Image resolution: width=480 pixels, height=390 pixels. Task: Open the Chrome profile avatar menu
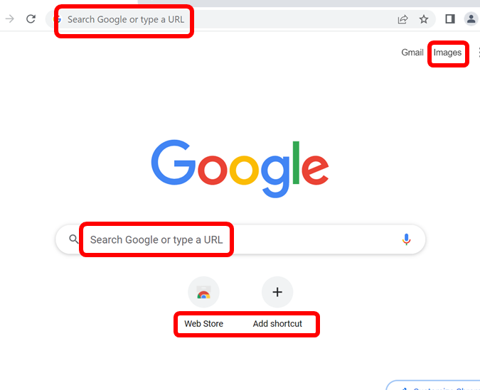pos(471,19)
